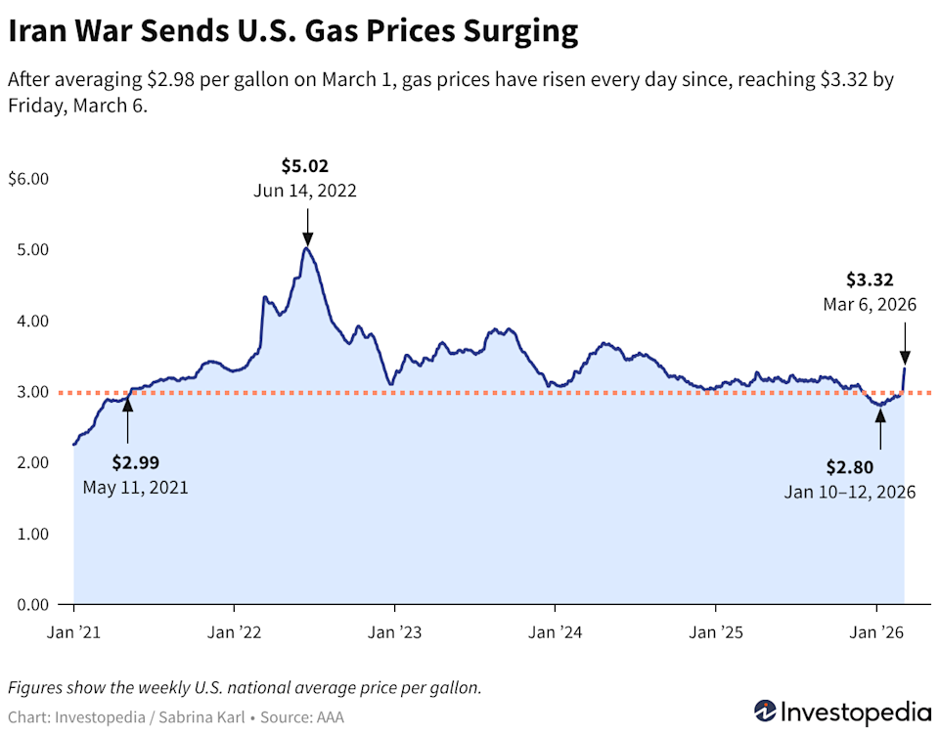Click the italic footnote about weekly figures

click(x=244, y=687)
